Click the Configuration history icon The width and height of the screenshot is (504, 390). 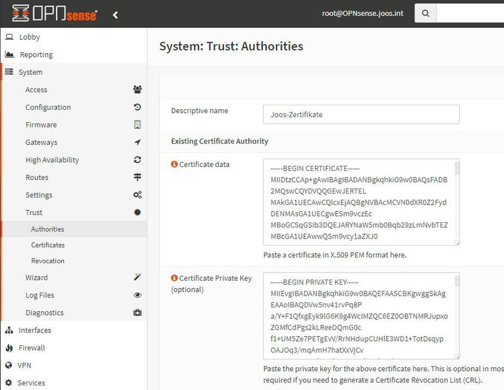pyautogui.click(x=137, y=107)
